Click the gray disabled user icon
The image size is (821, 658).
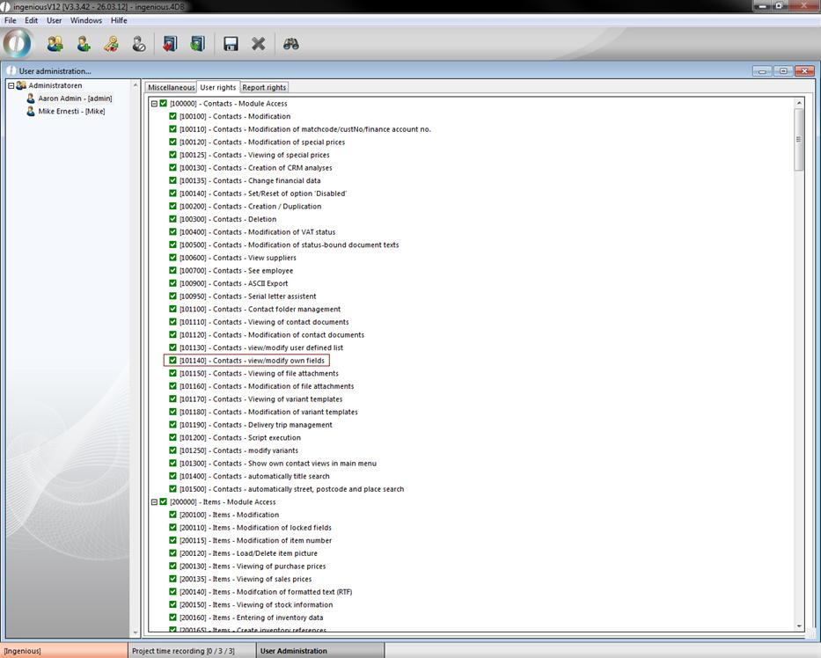pos(138,43)
